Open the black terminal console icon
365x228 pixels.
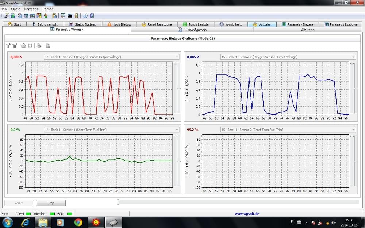point(70,16)
